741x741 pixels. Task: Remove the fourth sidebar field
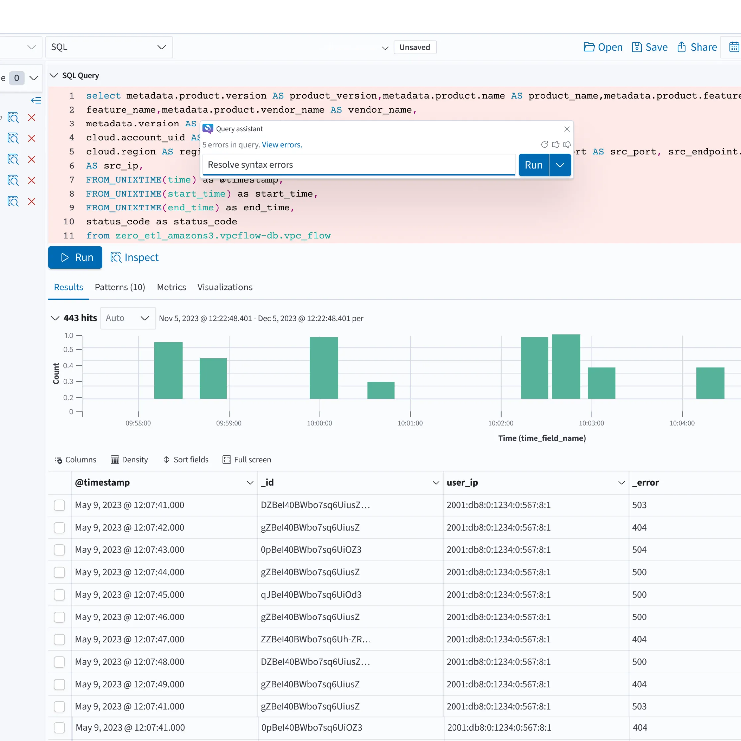pyautogui.click(x=32, y=180)
